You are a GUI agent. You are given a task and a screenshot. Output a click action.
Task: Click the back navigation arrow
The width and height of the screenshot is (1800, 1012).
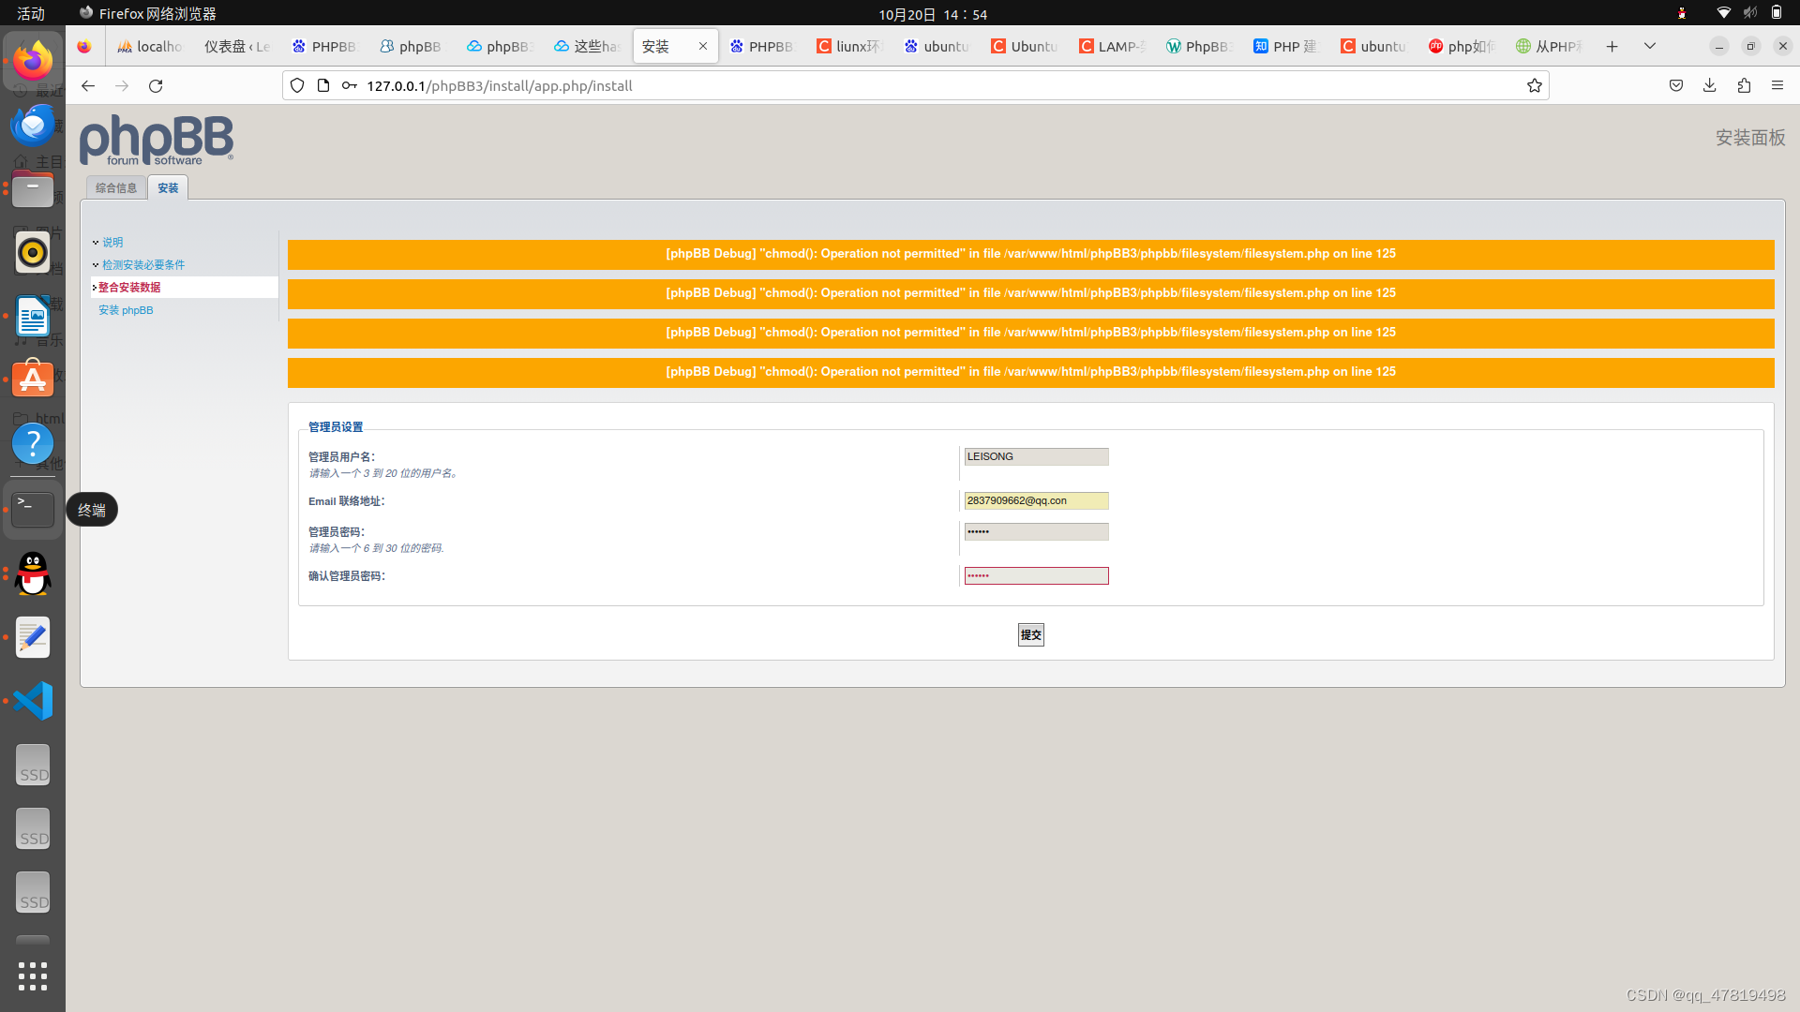87,85
